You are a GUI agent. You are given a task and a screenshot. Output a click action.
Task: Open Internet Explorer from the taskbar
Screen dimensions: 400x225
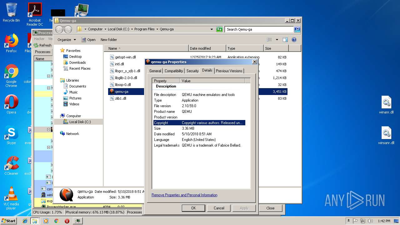click(x=25, y=221)
